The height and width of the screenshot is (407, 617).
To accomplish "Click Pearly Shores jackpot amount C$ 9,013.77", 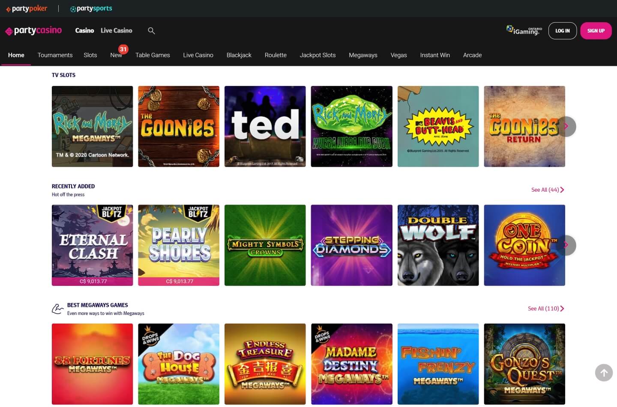I will (x=179, y=282).
